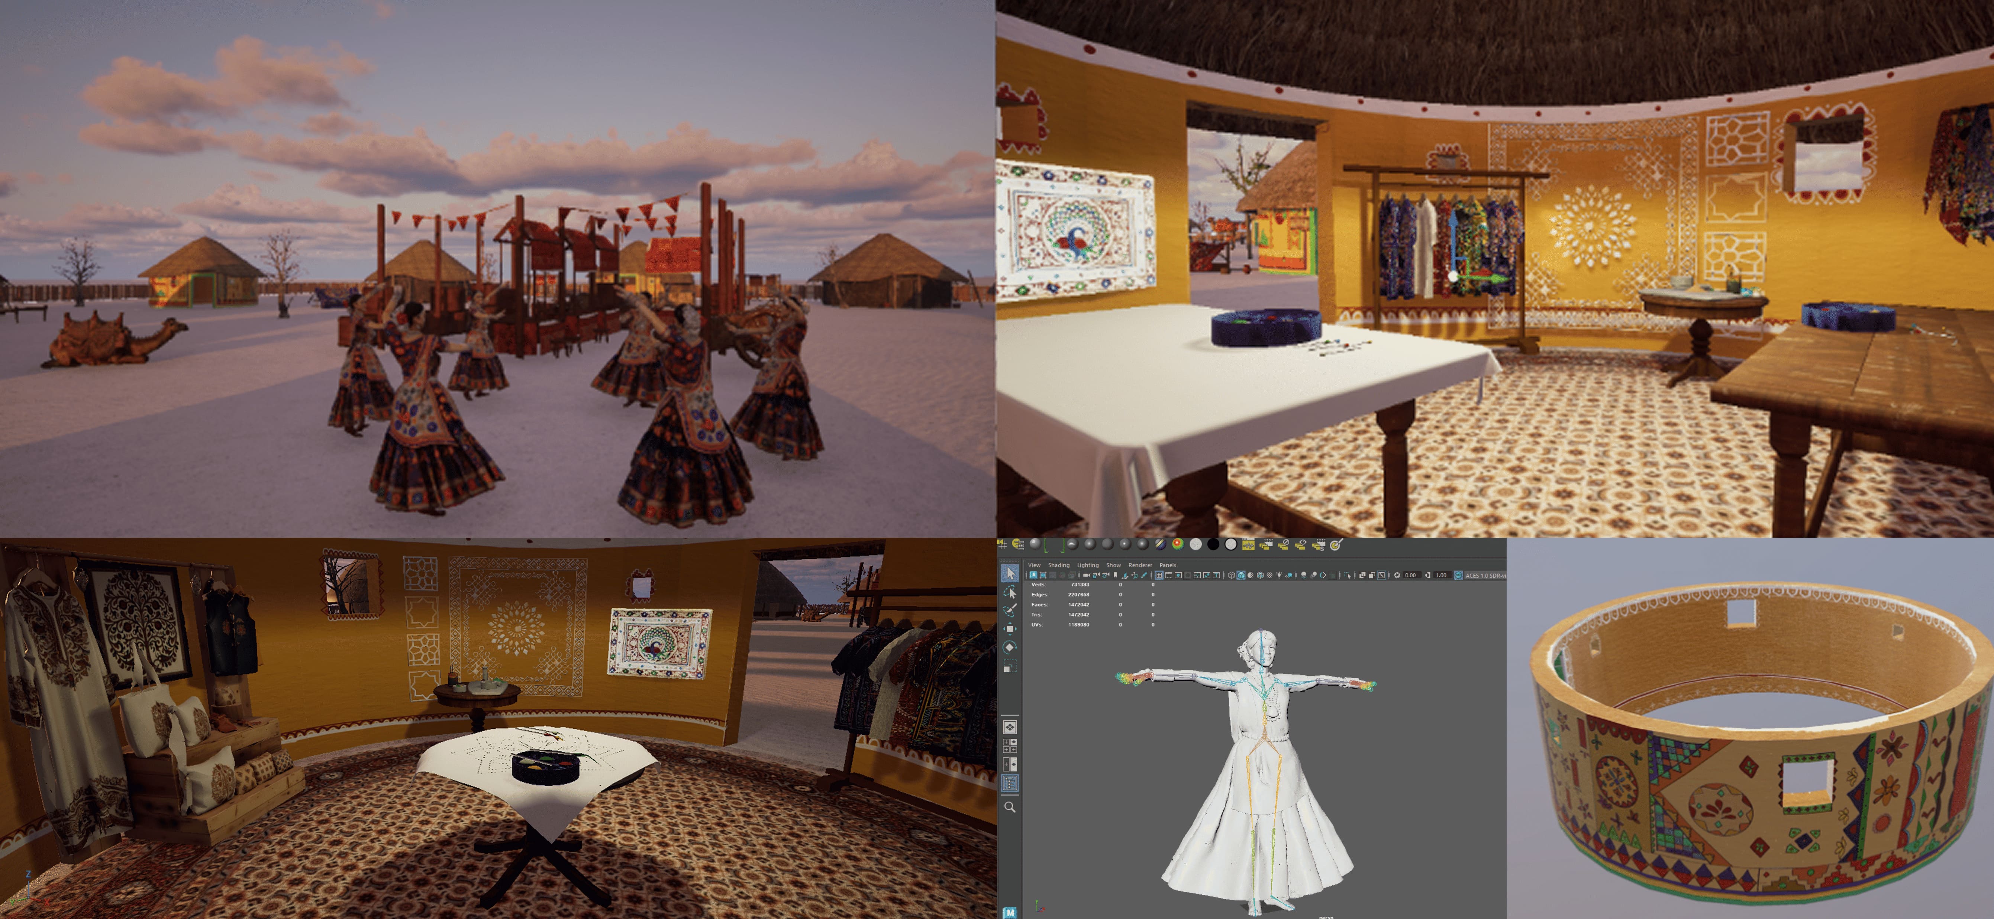The width and height of the screenshot is (1994, 919).
Task: Click the Field Chart button in the toolbar
Action: tap(1197, 575)
